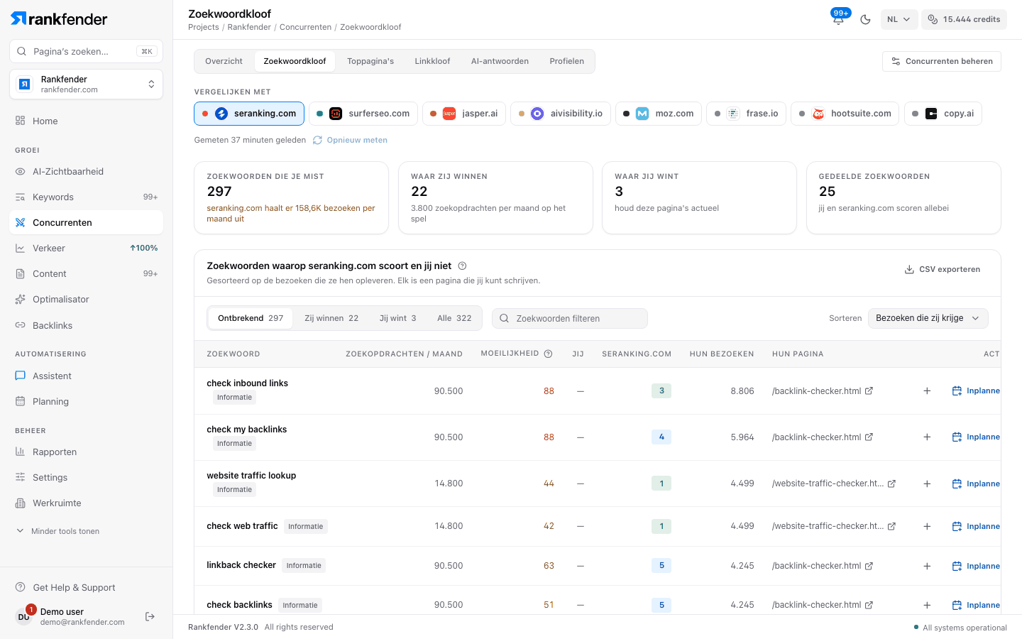
Task: Click the logout icon beside Demo user
Action: coord(150,616)
